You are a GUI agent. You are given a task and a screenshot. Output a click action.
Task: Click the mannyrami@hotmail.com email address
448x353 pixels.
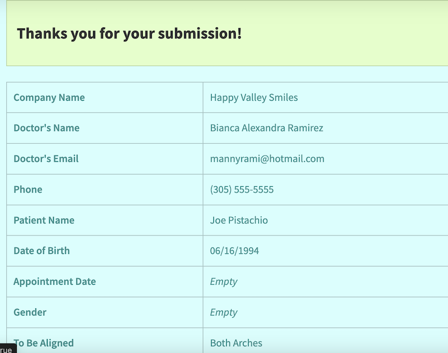267,159
